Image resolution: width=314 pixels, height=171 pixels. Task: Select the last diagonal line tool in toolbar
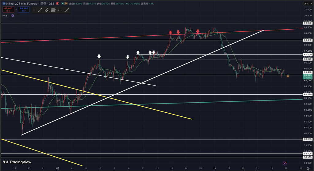point(67,10)
